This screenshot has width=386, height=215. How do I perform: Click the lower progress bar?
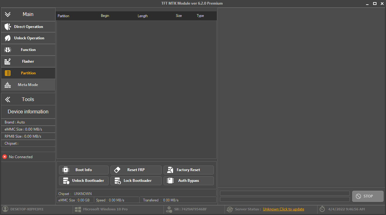click(284, 199)
